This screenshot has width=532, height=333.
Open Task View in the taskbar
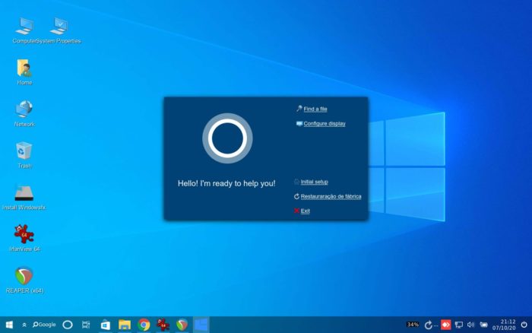86,325
